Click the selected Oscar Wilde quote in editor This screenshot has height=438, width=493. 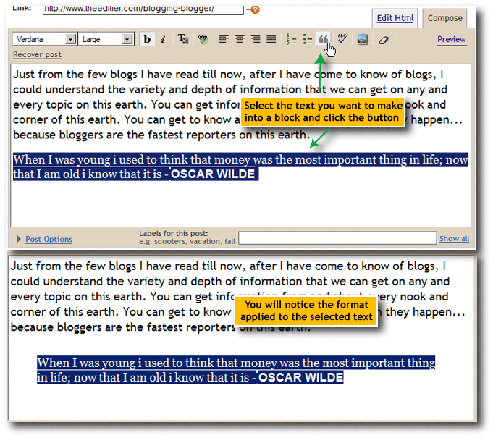click(240, 167)
